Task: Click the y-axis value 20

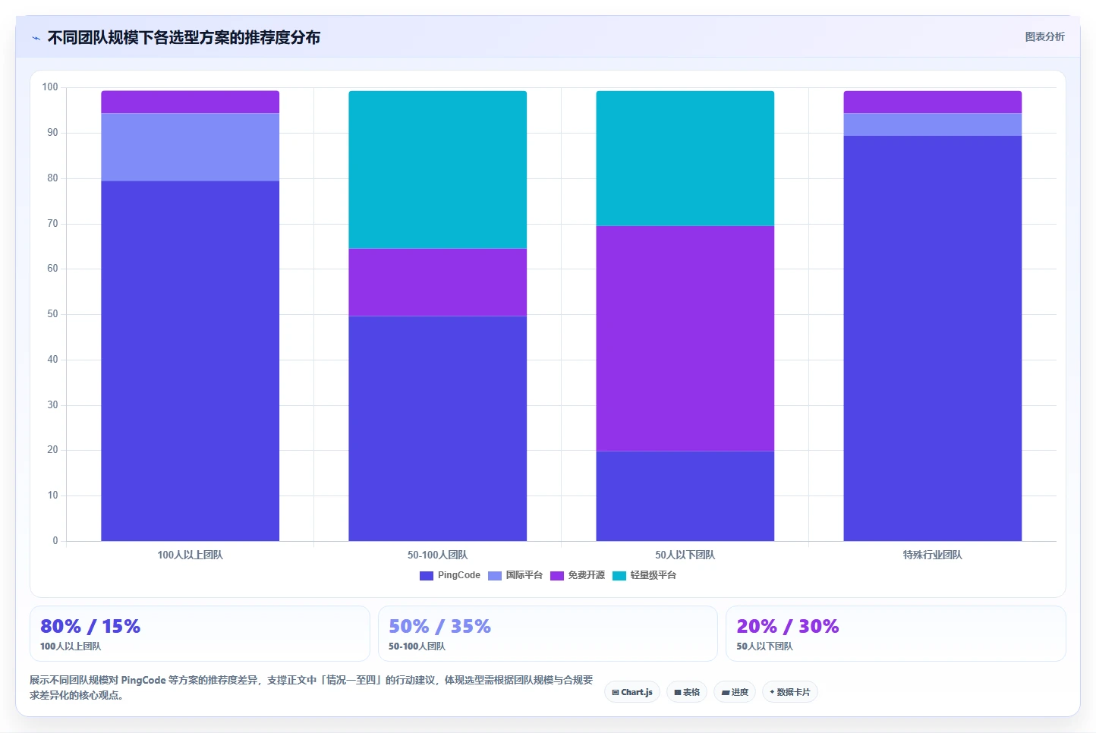Action: point(52,450)
